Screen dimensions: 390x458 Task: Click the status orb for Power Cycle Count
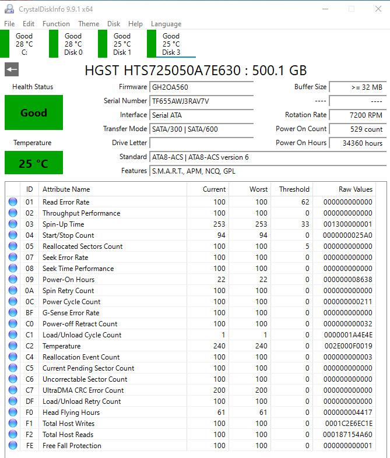(13, 301)
